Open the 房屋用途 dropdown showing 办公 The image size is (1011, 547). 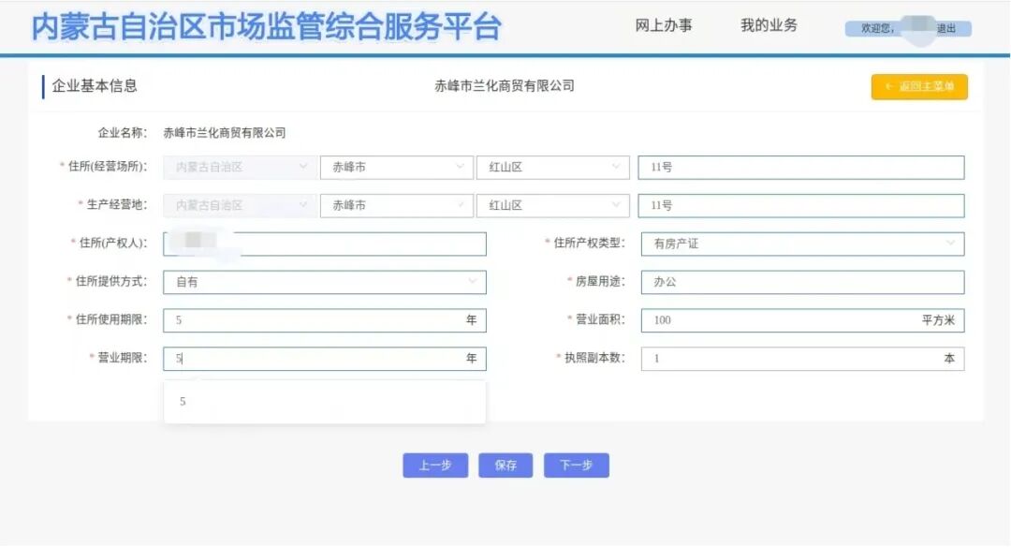802,281
